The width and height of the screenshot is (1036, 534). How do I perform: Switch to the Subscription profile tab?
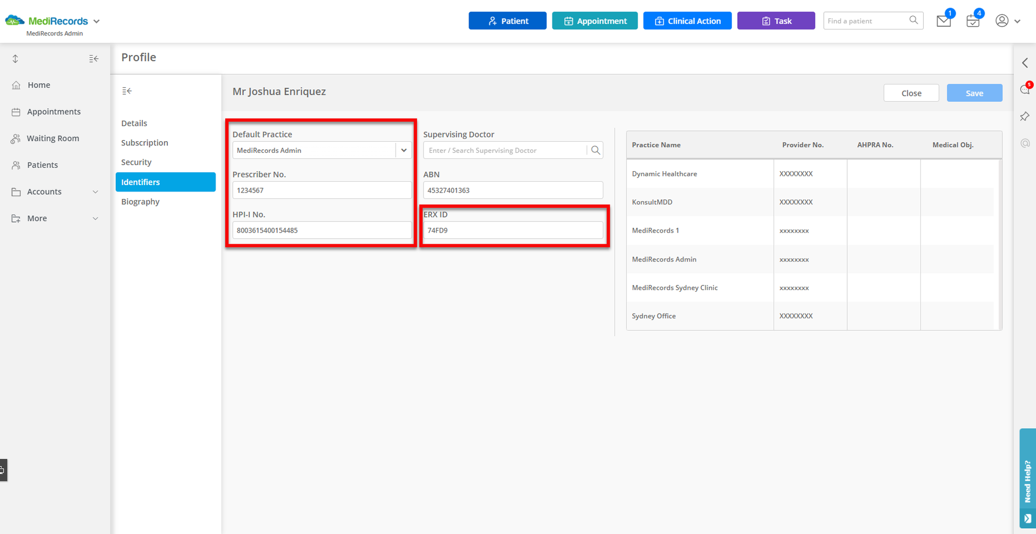pyautogui.click(x=166, y=143)
